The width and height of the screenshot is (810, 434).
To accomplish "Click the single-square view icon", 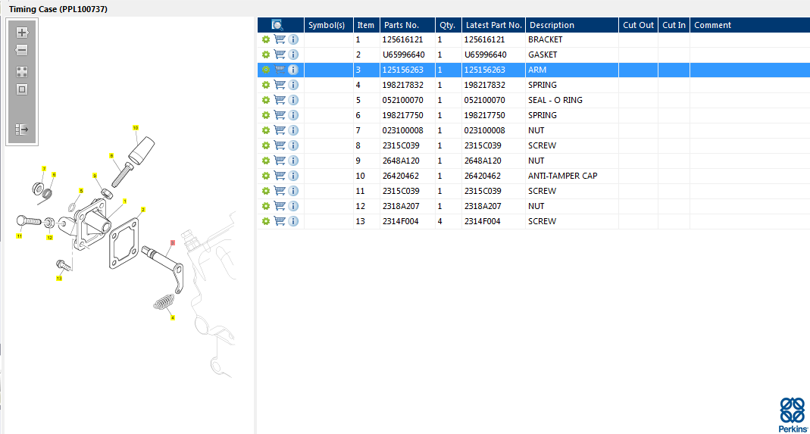I will click(22, 89).
